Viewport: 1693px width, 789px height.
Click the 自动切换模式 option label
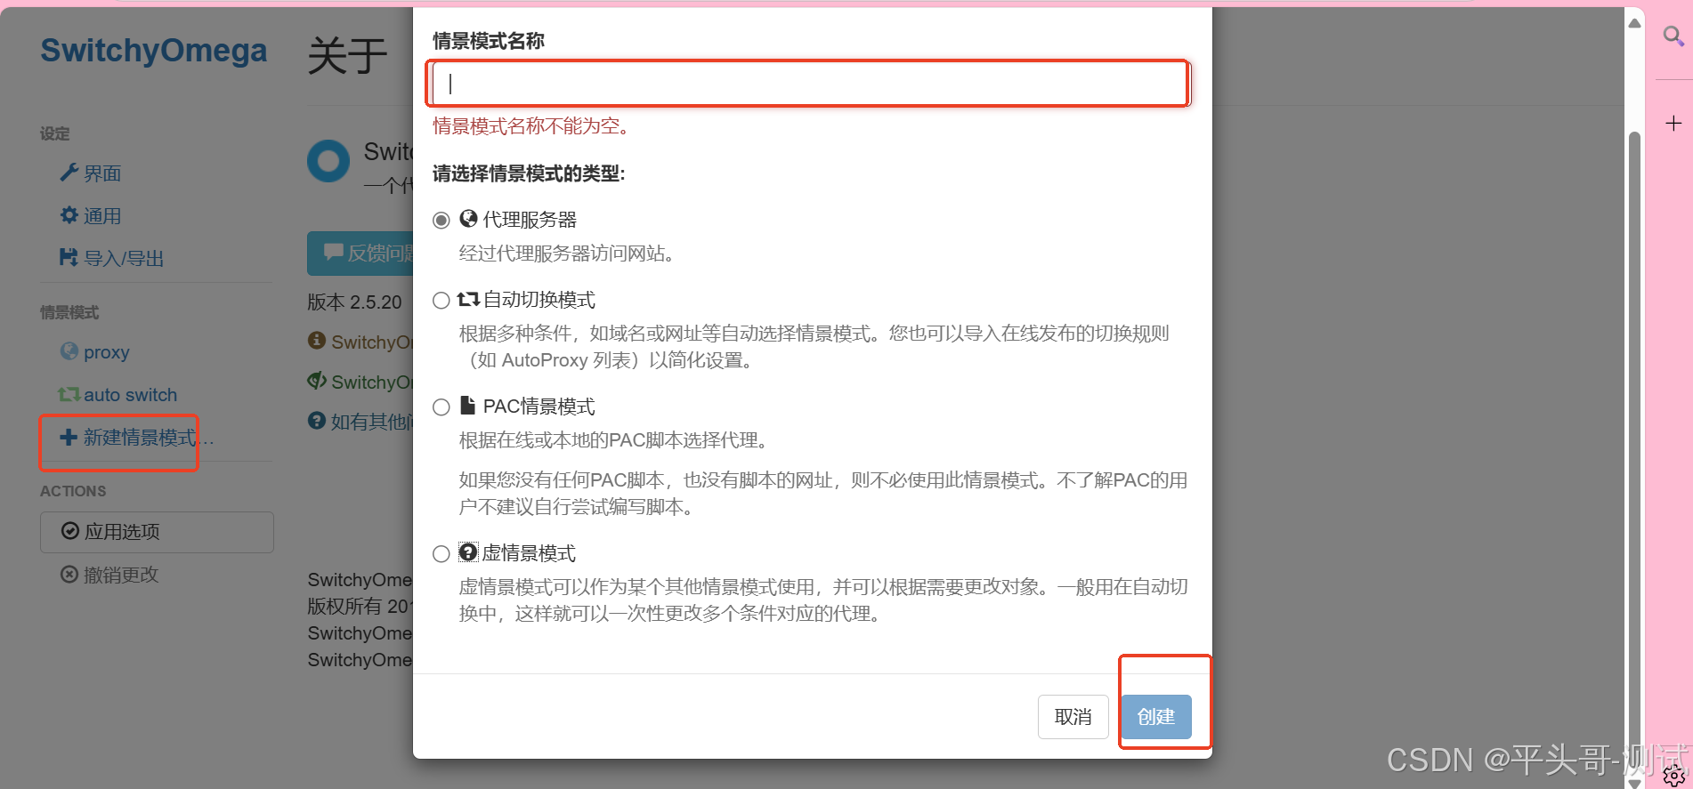pyautogui.click(x=539, y=301)
